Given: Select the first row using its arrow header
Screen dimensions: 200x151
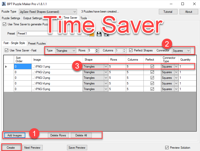Looking at the screenshot, I should (9, 67).
